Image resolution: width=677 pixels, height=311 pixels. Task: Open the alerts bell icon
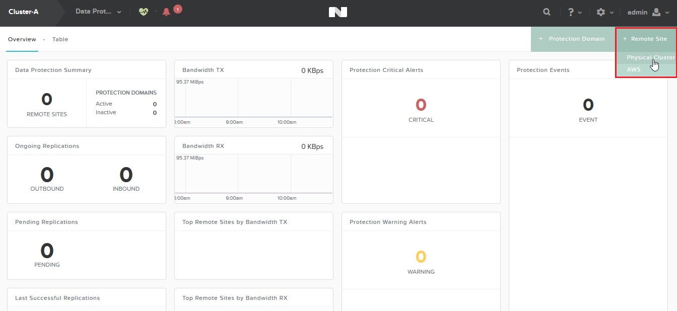pyautogui.click(x=166, y=12)
